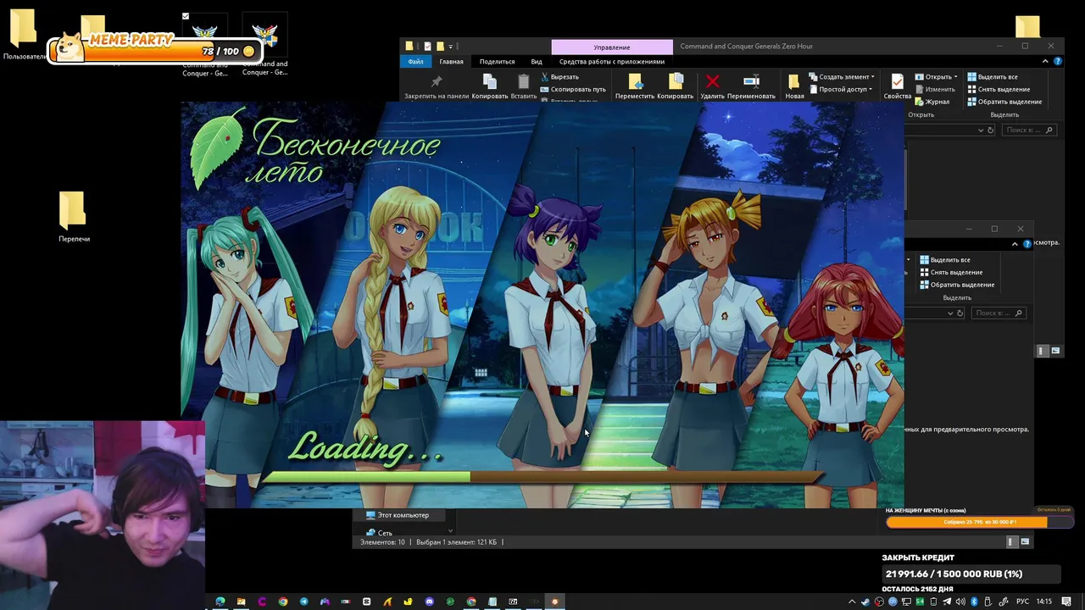Viewport: 1085px width, 610px height.
Task: Open Discord from the taskbar
Action: [x=429, y=602]
